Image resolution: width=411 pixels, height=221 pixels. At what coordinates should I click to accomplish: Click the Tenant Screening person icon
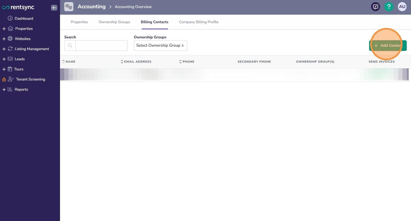pos(11,79)
